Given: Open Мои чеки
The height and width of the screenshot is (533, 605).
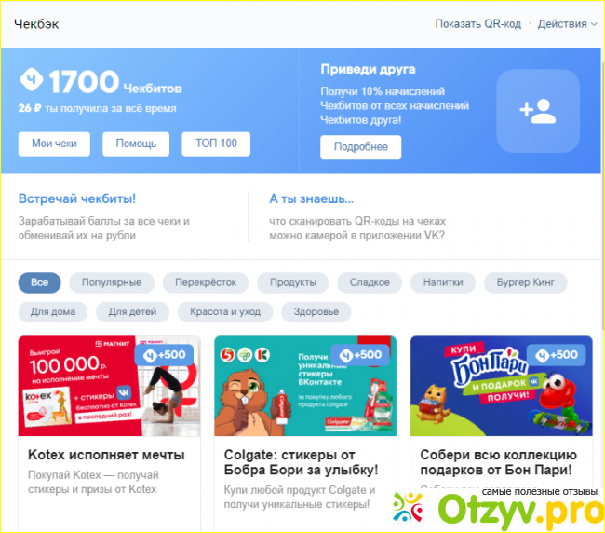Looking at the screenshot, I should coord(54,143).
